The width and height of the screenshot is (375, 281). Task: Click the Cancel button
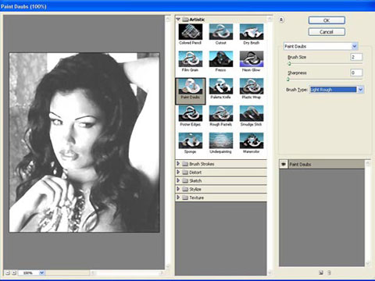[x=327, y=32]
